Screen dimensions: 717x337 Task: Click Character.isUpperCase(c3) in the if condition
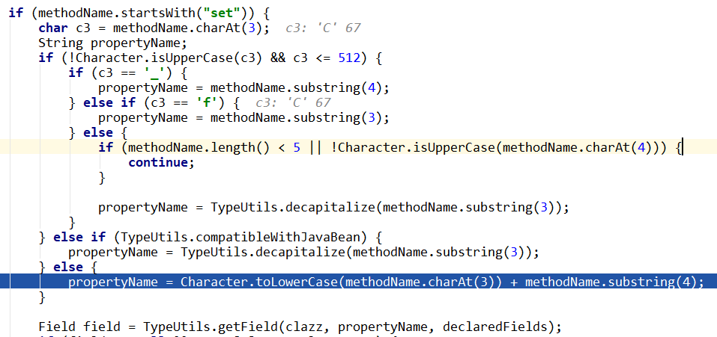[x=172, y=58]
